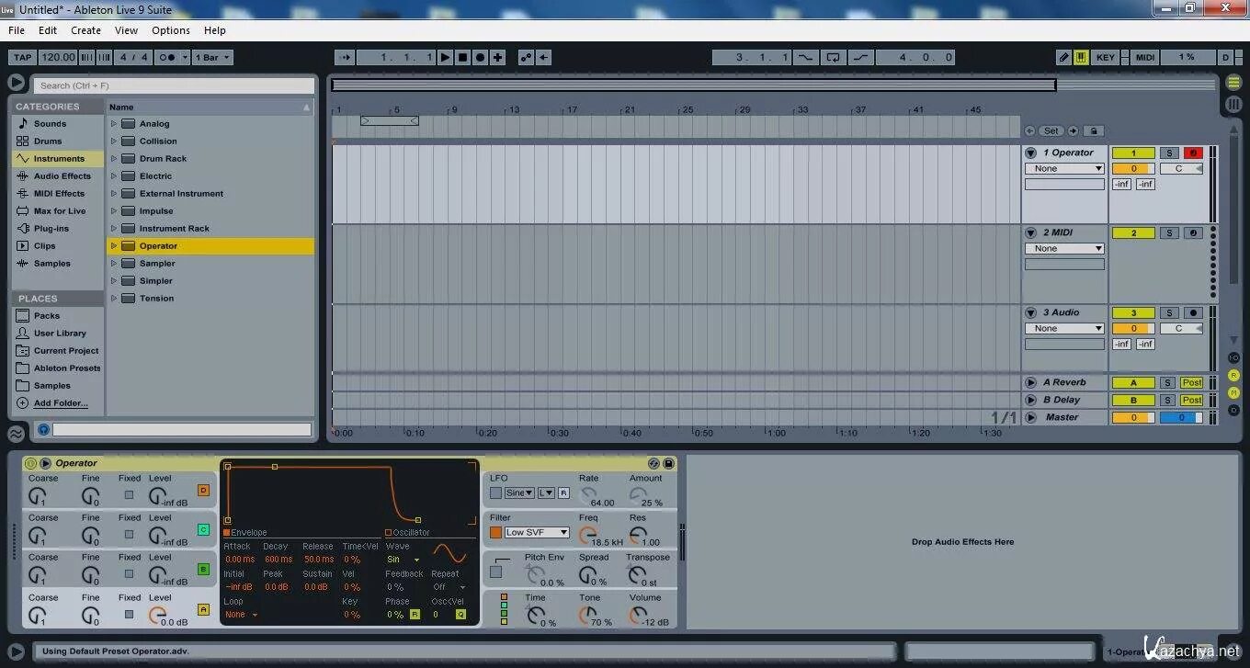Switch to Session view icon
1250x668 pixels.
1234,104
